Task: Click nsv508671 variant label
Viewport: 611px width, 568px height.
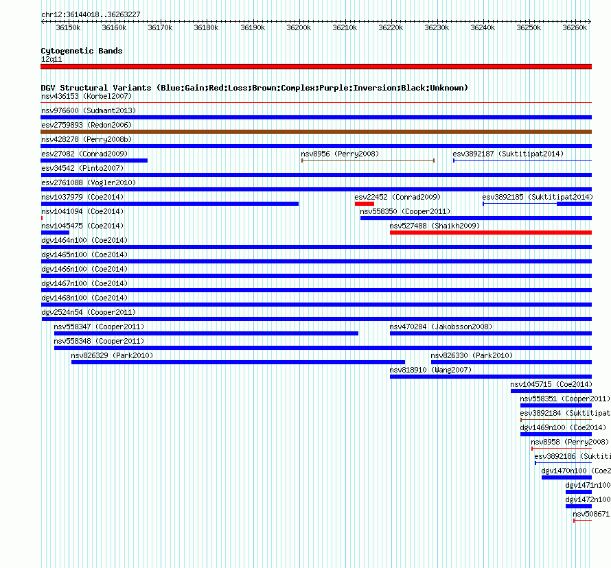Action: coord(591,514)
